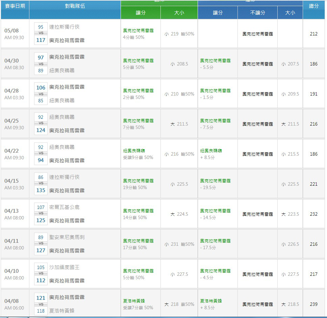Select the 04/22 game date
The height and width of the screenshot is (318, 327).
click(x=11, y=151)
